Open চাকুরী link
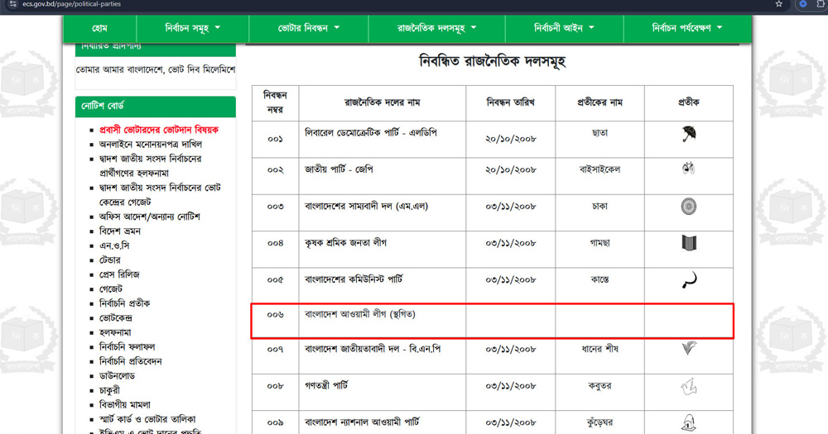Screen dimensions: 828x434 click(x=109, y=390)
